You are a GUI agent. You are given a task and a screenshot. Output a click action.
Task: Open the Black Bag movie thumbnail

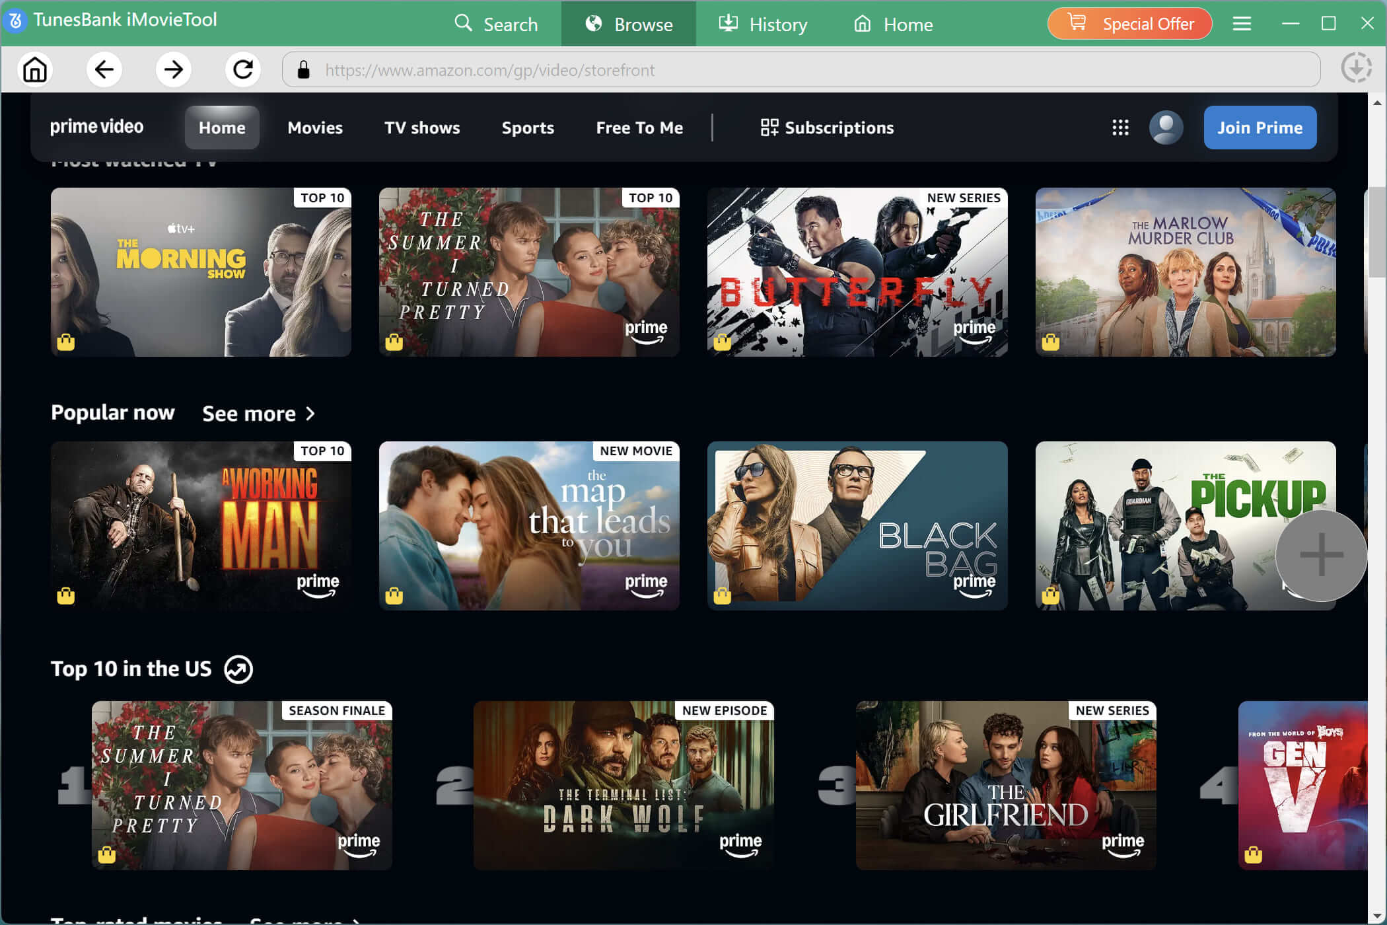coord(857,526)
